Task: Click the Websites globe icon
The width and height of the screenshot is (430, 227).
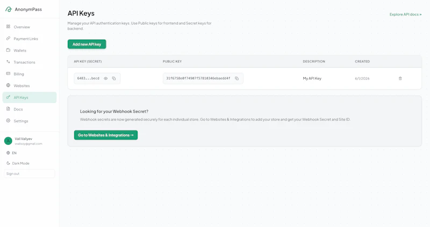Action: pyautogui.click(x=8, y=85)
